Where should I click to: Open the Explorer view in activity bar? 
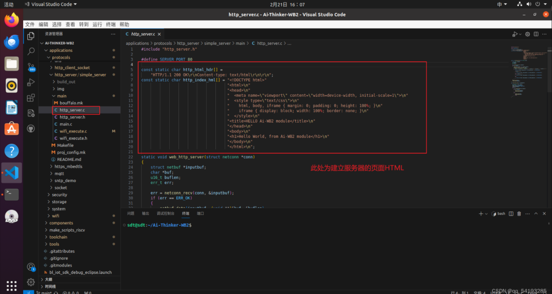point(31,37)
